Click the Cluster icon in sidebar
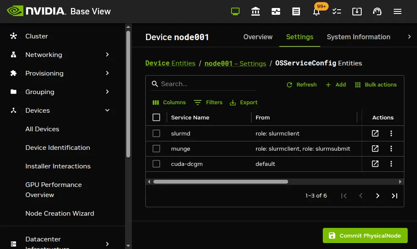This screenshot has height=249, width=417. point(14,36)
